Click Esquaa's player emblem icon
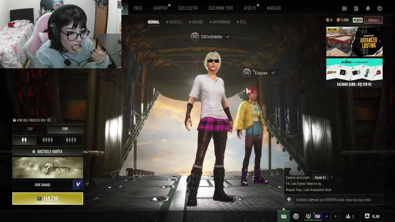Image resolution: width=395 pixels, height=222 pixels. (x=247, y=73)
